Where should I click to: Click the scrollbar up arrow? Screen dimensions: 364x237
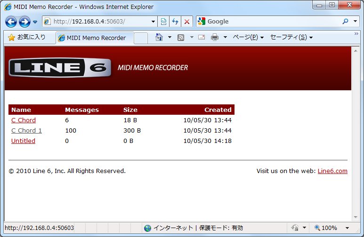point(356,51)
